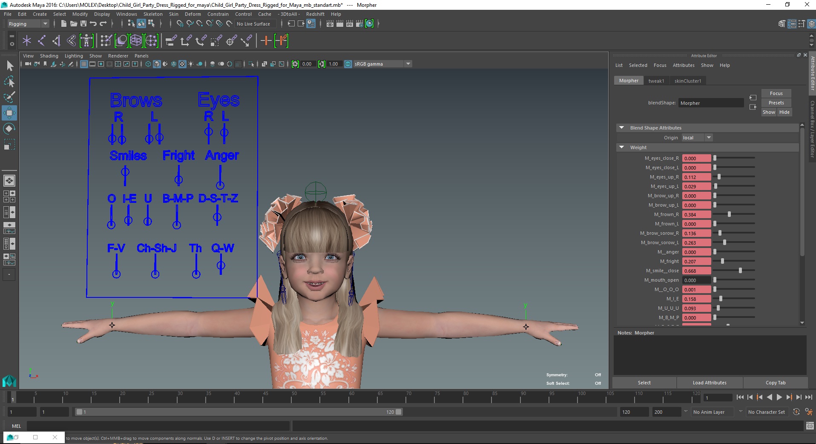The height and width of the screenshot is (444, 816).
Task: Activate the Lasso Select tool
Action: 10,81
